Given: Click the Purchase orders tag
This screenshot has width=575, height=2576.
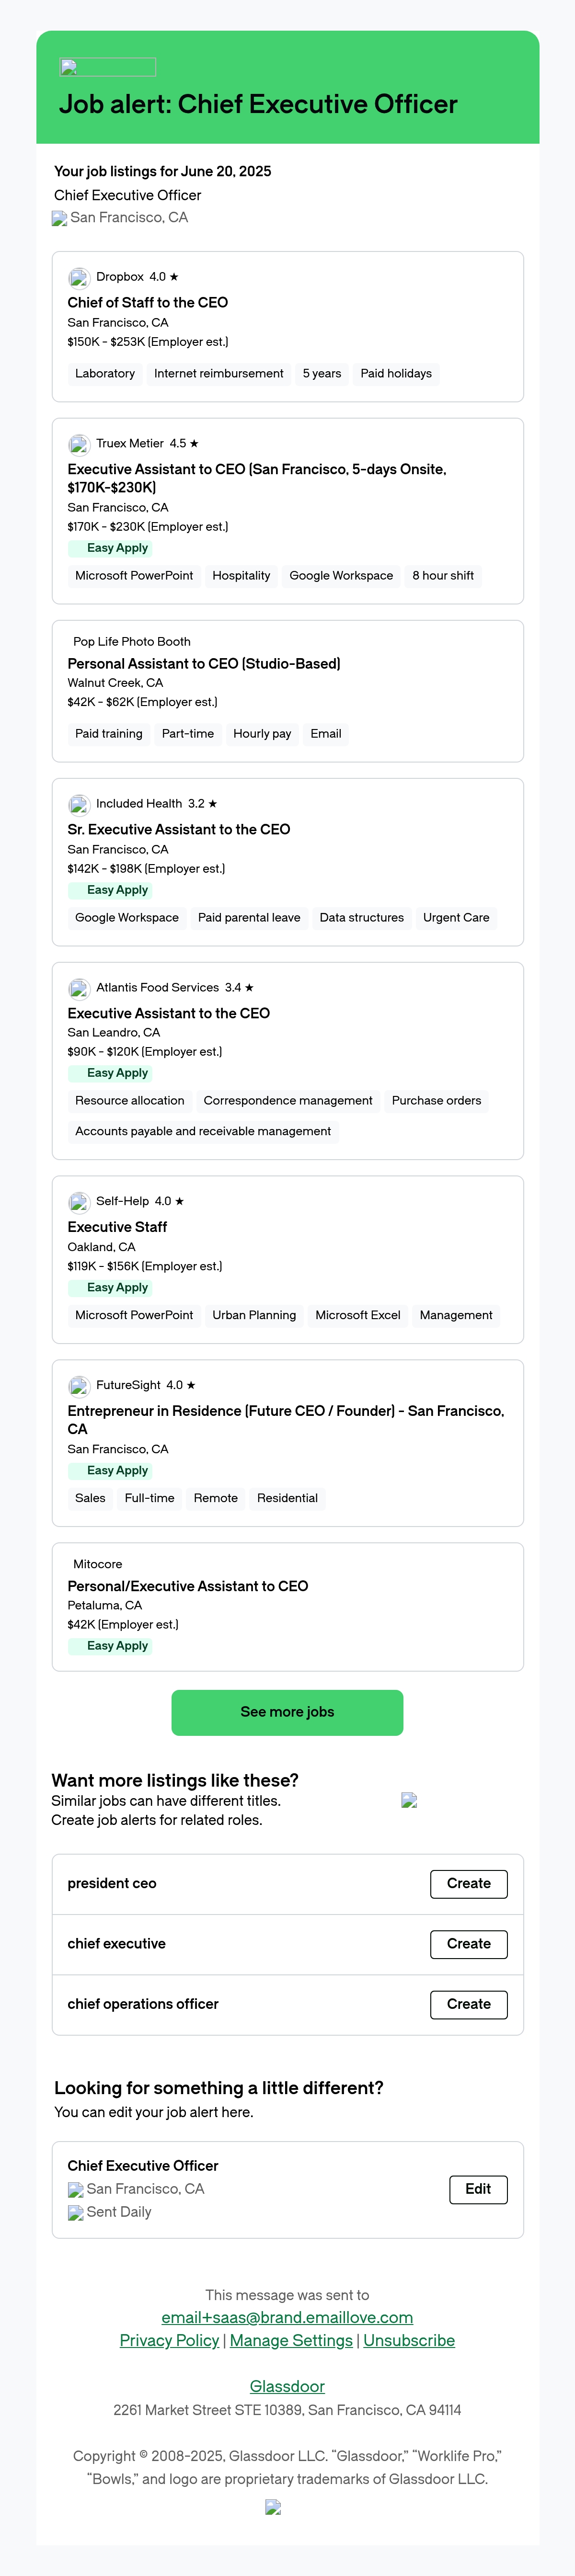Looking at the screenshot, I should (x=436, y=1101).
